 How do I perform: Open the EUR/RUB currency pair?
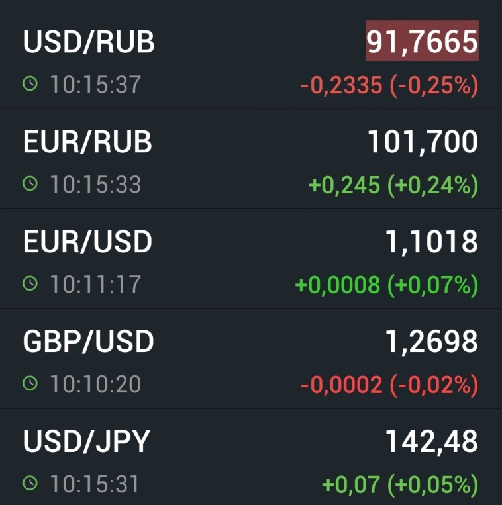[87, 142]
